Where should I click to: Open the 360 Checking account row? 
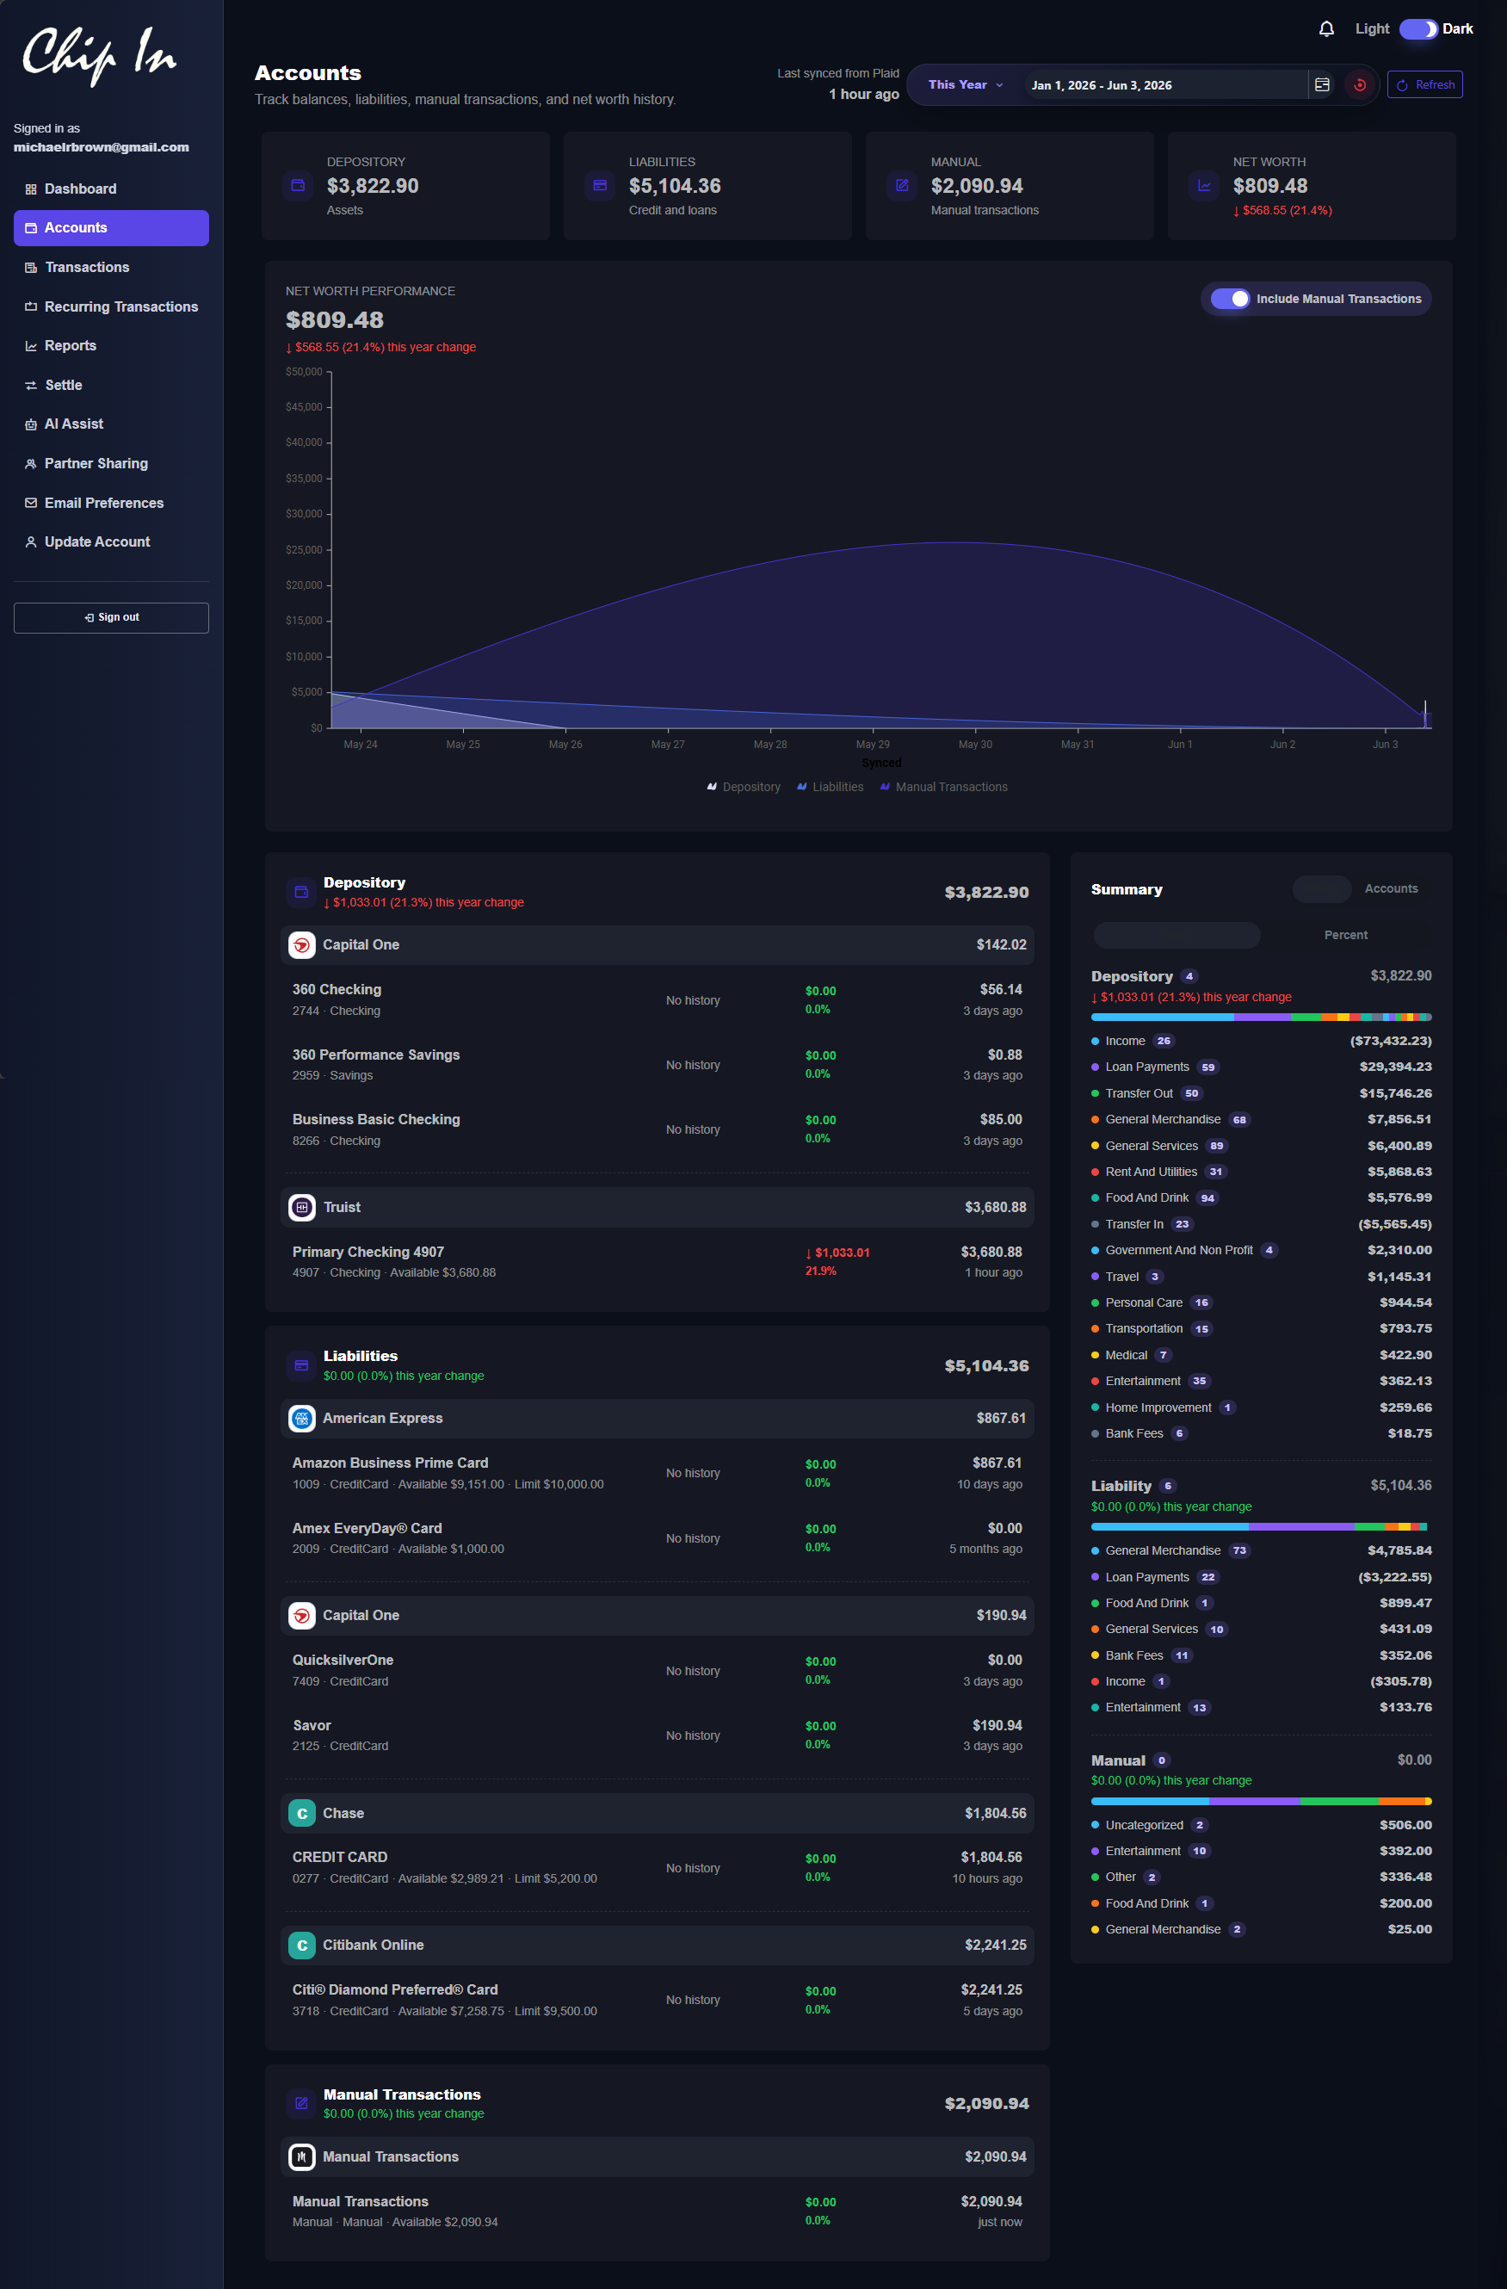click(x=657, y=1000)
